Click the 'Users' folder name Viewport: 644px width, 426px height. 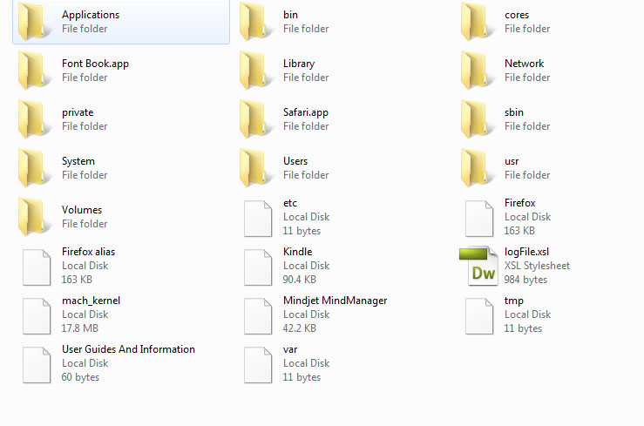point(295,161)
